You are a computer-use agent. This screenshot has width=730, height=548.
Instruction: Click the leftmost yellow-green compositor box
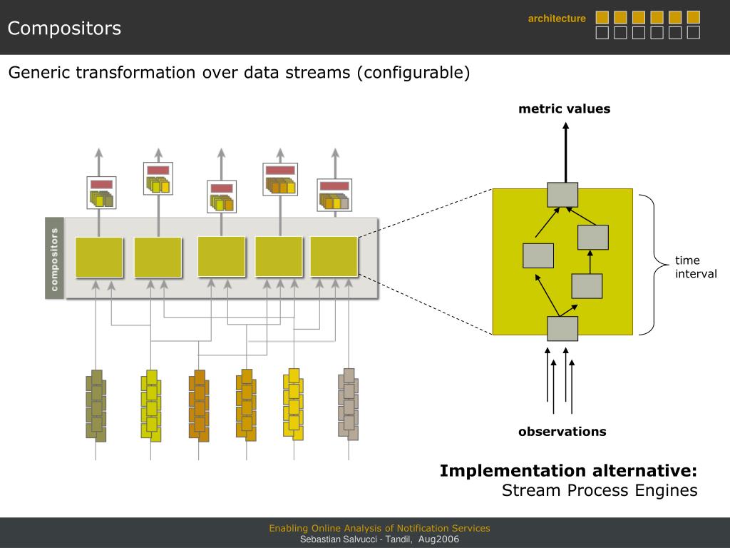[98, 257]
